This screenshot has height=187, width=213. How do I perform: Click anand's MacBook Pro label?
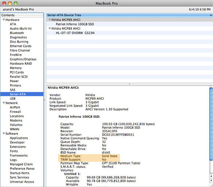point(18,9)
